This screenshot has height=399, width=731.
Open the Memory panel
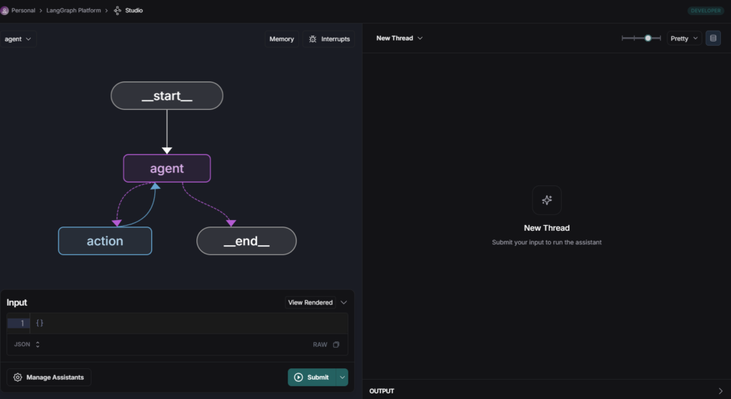281,39
